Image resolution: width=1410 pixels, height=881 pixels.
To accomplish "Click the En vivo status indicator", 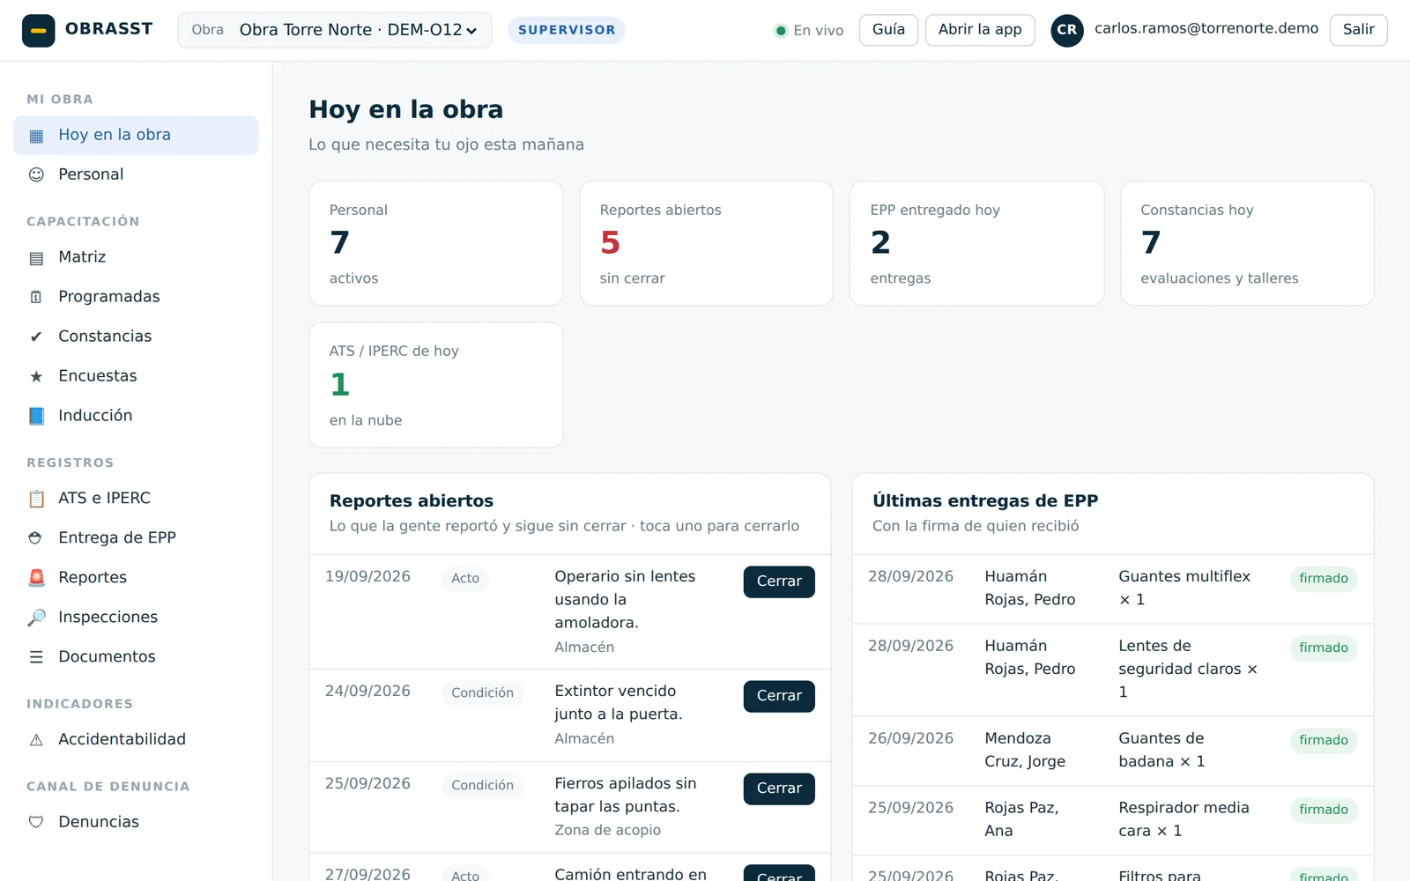I will coord(808,31).
